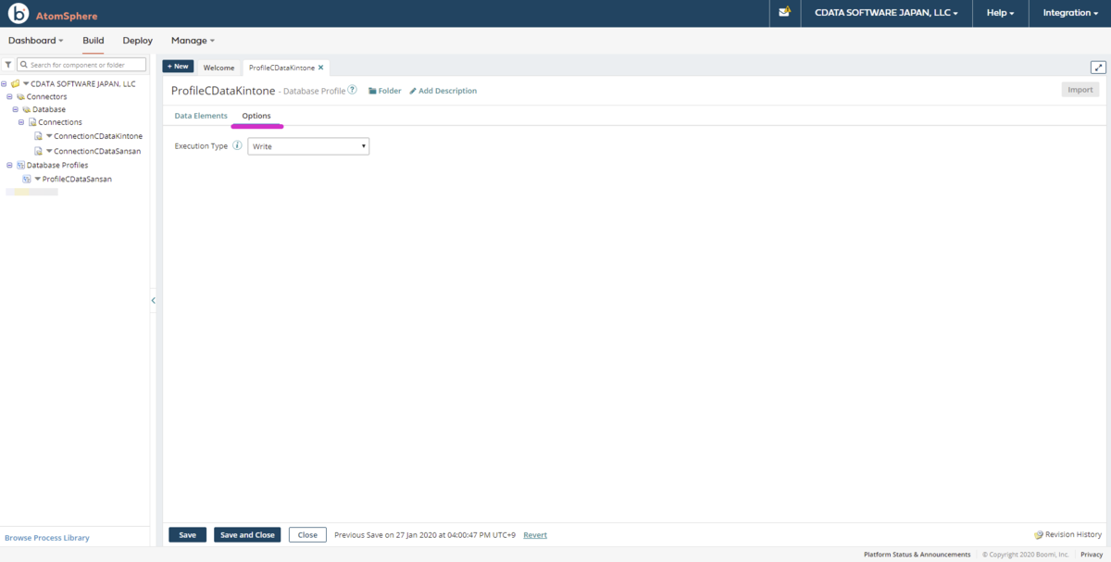The width and height of the screenshot is (1111, 562).
Task: Click the pencil Add Description icon
Action: coord(413,91)
